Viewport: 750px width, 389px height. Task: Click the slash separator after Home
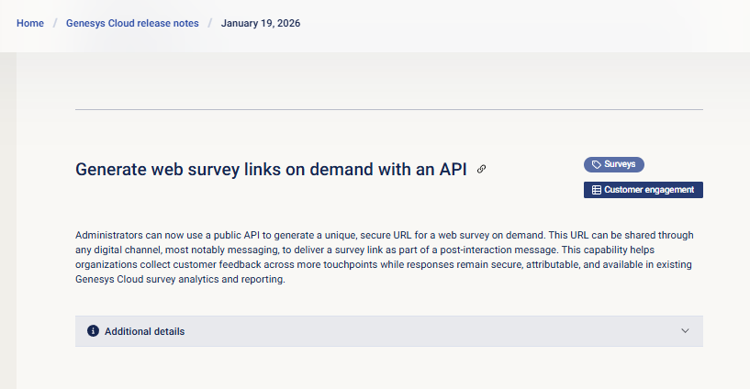click(55, 23)
